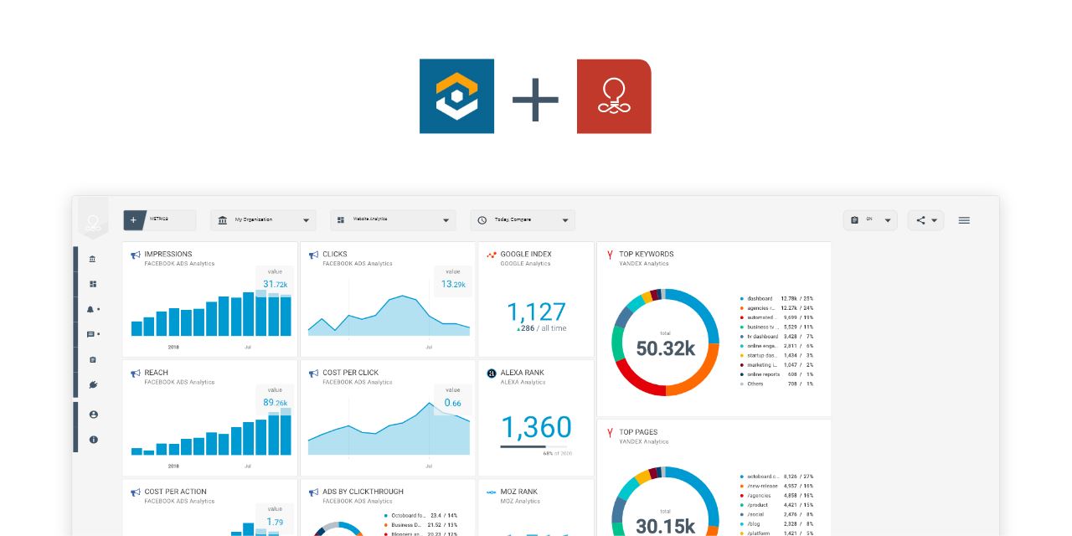
Task: Select the ALEXA RANK widget title
Action: [523, 373]
